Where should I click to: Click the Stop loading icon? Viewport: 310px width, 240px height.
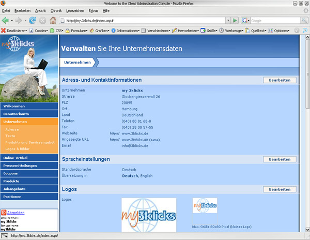42,21
